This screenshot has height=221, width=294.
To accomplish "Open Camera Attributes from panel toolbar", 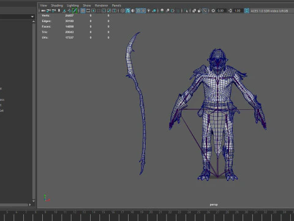I will 53,10.
